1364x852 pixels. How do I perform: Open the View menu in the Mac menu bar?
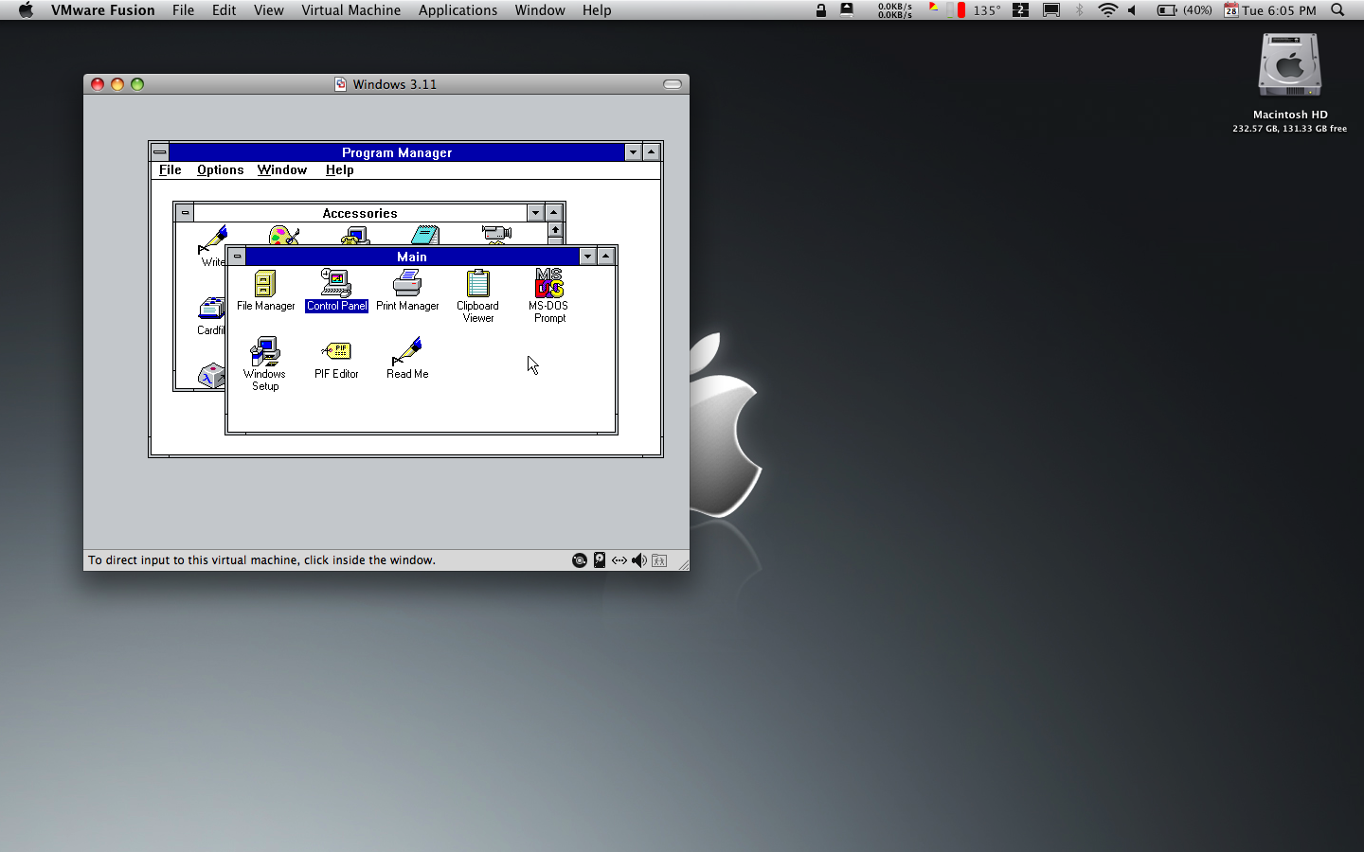[x=269, y=10]
